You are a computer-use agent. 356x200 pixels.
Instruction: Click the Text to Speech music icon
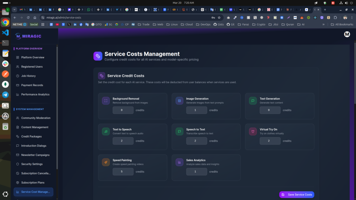tap(106, 132)
